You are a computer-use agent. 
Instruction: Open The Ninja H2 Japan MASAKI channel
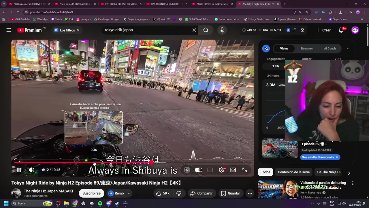48,191
